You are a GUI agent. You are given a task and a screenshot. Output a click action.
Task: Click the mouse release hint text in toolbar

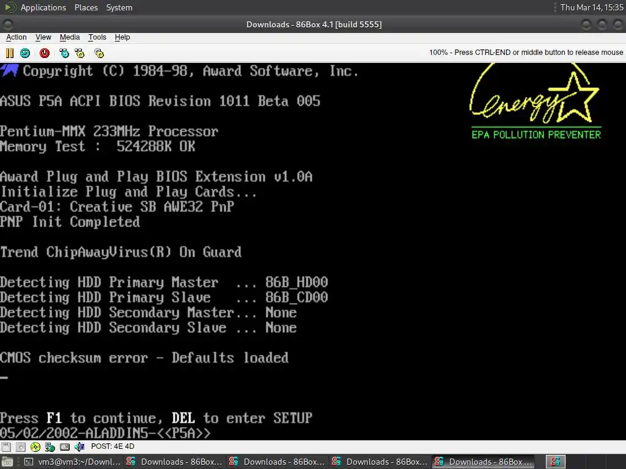526,53
